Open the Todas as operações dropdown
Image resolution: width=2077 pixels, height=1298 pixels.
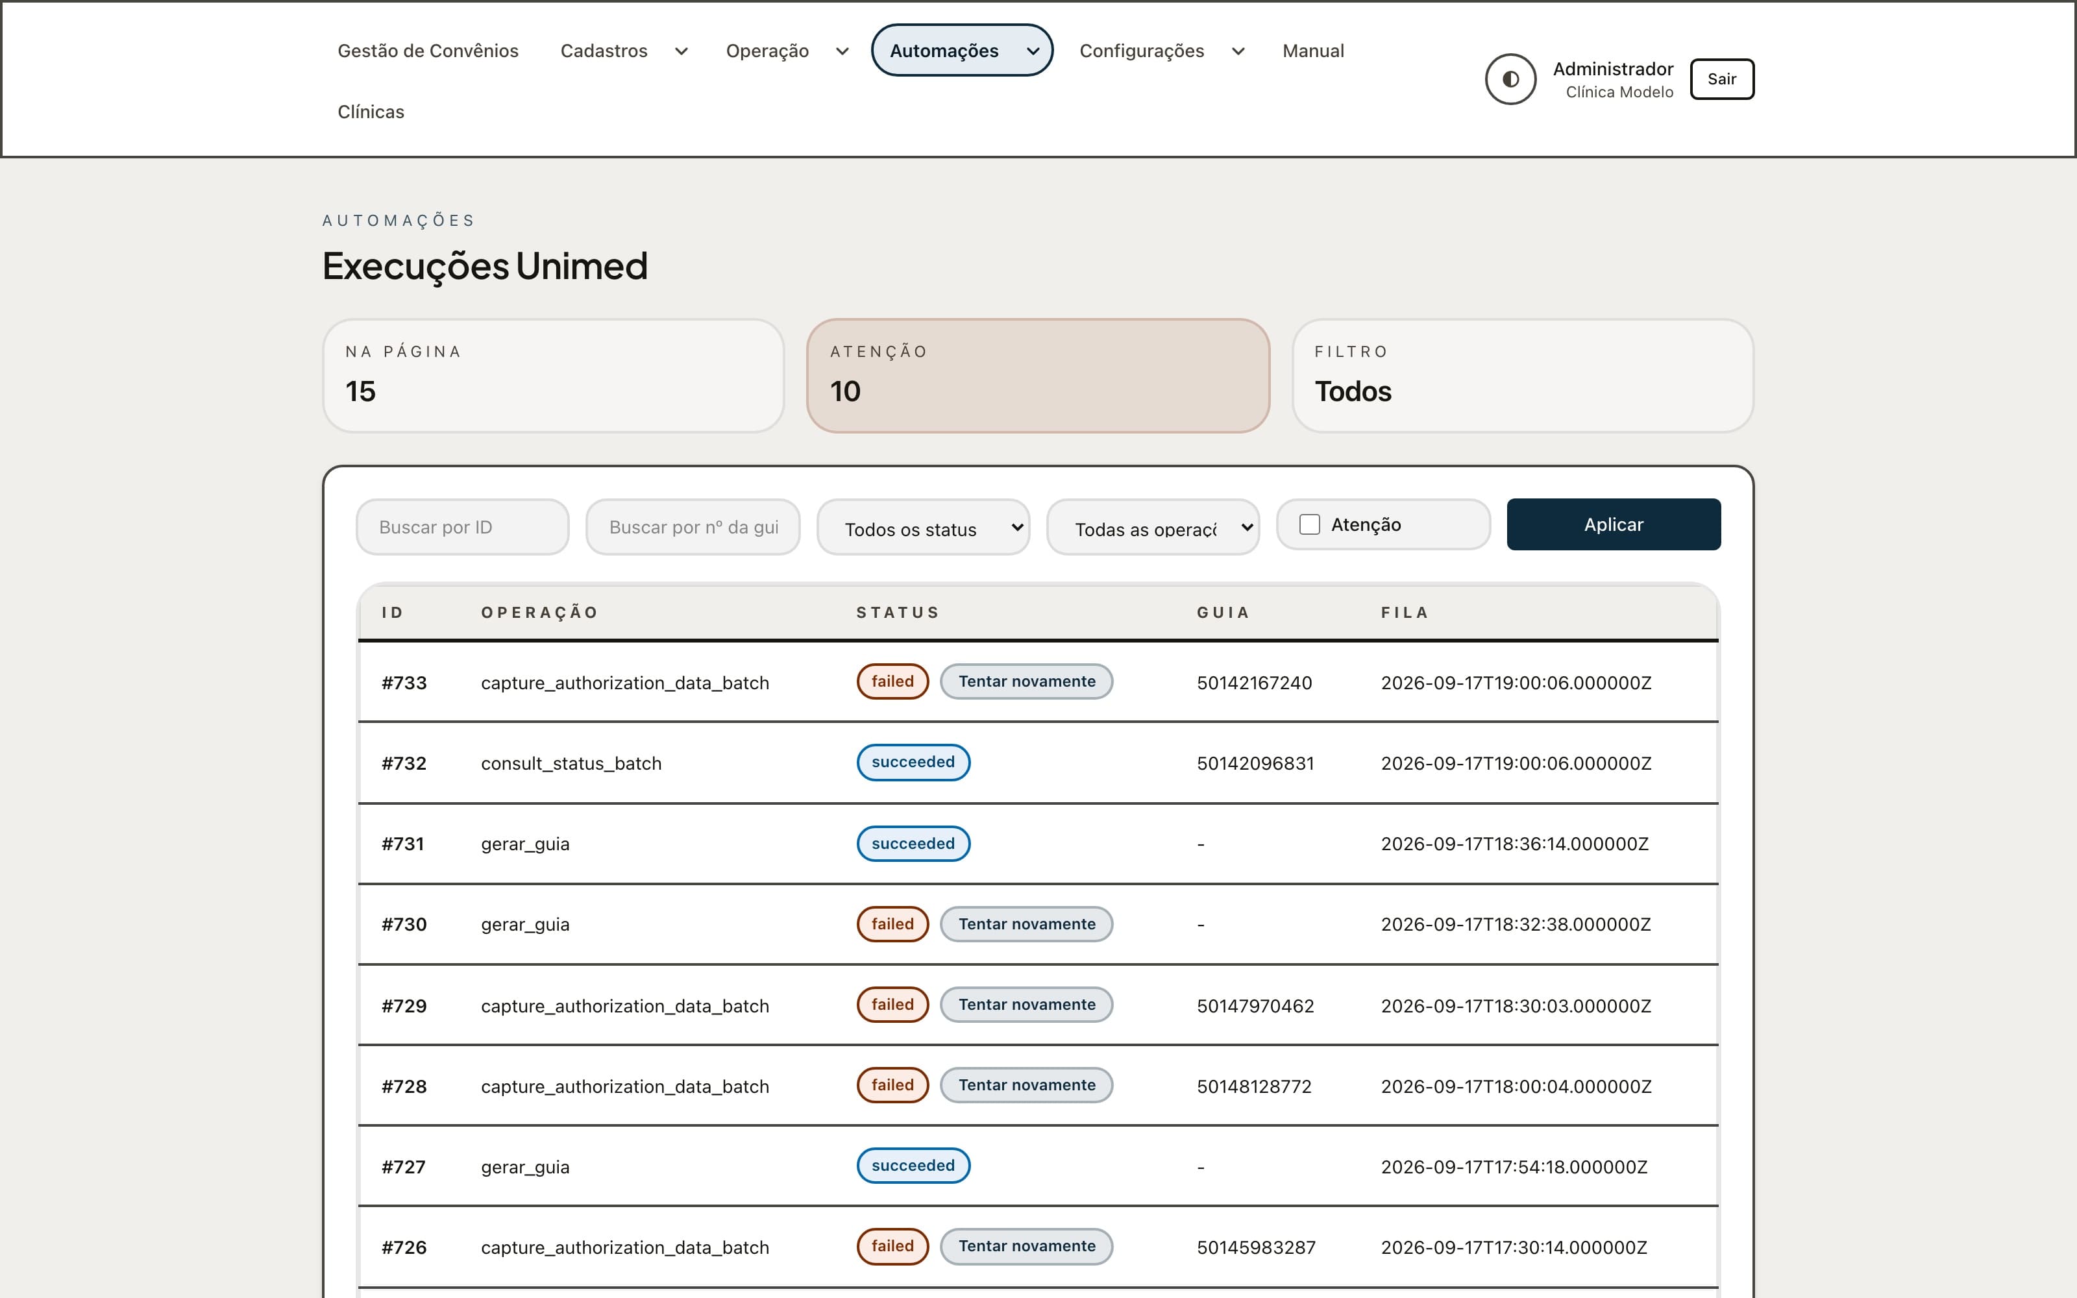(x=1153, y=527)
